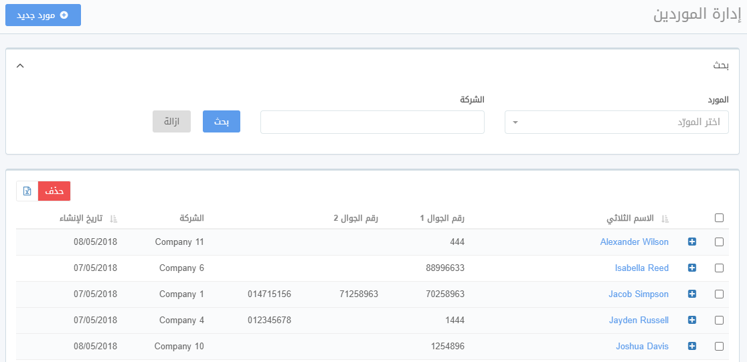Expand row details for Alexander Wilson
747x362 pixels.
tap(692, 242)
